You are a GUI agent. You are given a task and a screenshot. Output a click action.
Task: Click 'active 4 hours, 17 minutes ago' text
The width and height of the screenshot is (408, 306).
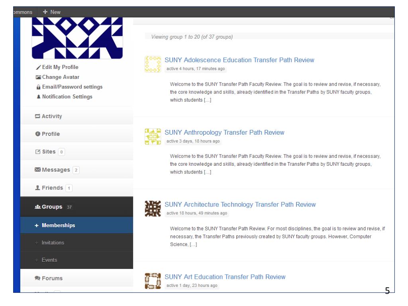click(x=196, y=69)
